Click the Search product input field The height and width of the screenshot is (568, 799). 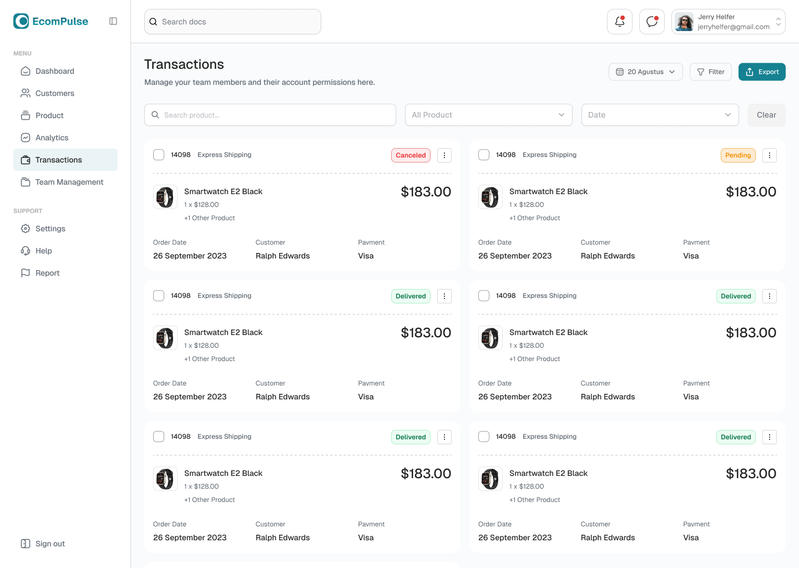coord(270,115)
